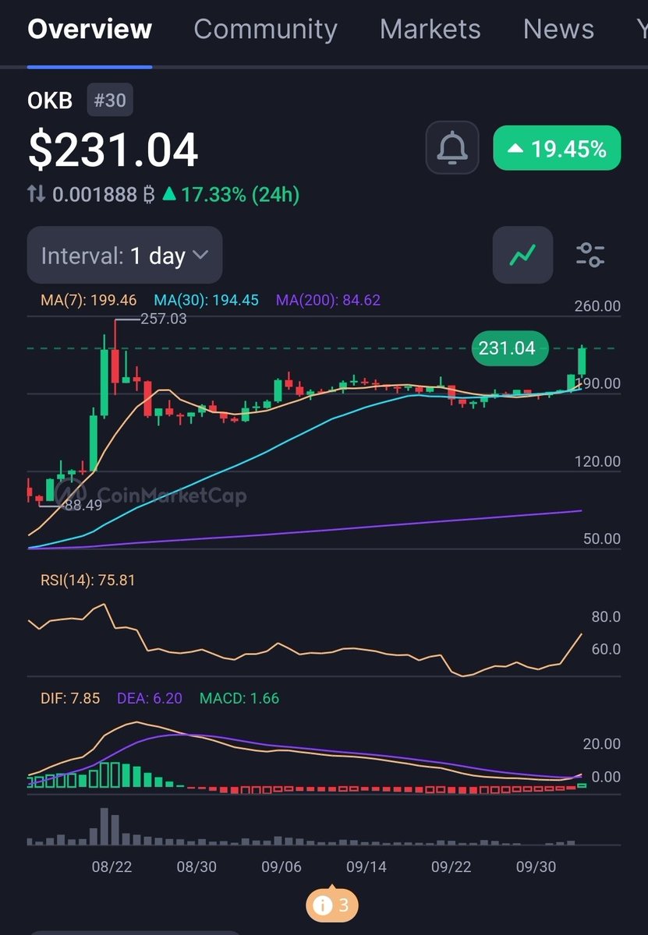This screenshot has height=935, width=648.
Task: Tap the 231.04 current price label on chart
Action: [x=511, y=348]
